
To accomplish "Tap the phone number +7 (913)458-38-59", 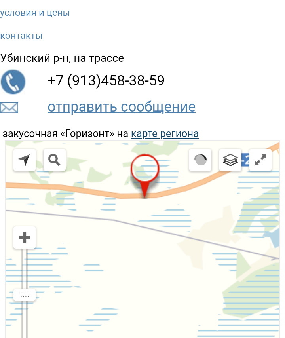I will 106,81.
